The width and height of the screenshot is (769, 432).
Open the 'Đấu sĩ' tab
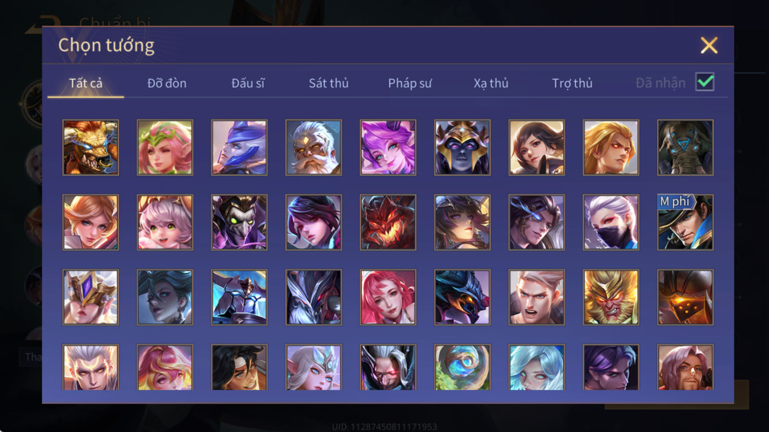click(x=248, y=83)
